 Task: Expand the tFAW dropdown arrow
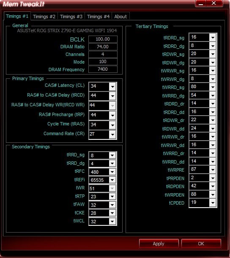point(112,205)
